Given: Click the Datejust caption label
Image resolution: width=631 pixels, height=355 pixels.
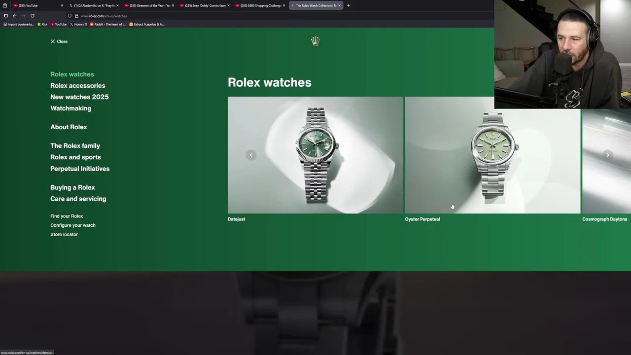Looking at the screenshot, I should (236, 219).
